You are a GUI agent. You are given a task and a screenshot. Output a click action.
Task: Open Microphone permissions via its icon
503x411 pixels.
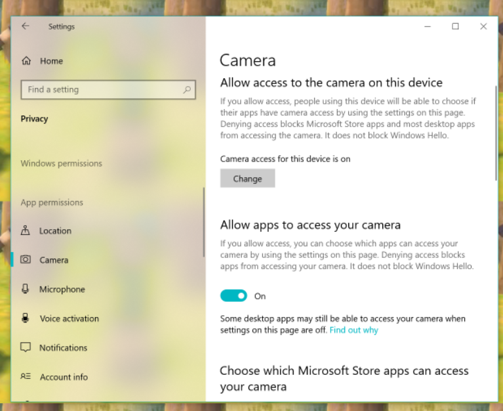26,289
